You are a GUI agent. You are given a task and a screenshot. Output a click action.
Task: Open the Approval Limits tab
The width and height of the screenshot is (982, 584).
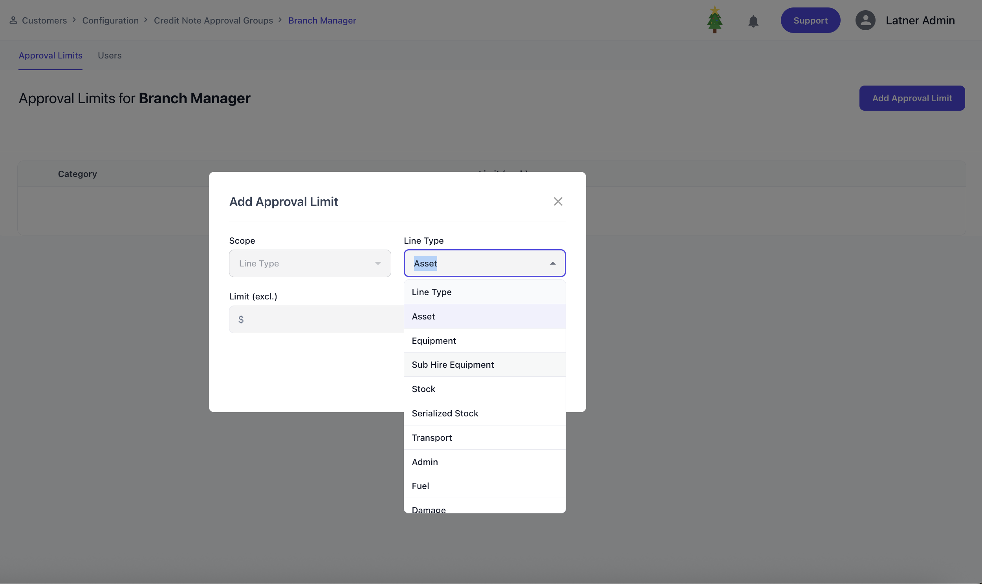coord(50,55)
